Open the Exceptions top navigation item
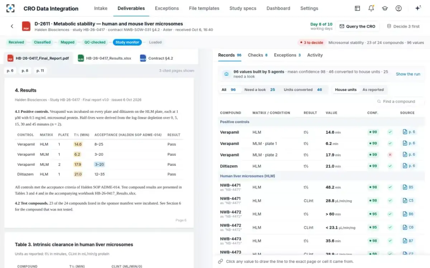This screenshot has height=268, width=430. click(167, 8)
